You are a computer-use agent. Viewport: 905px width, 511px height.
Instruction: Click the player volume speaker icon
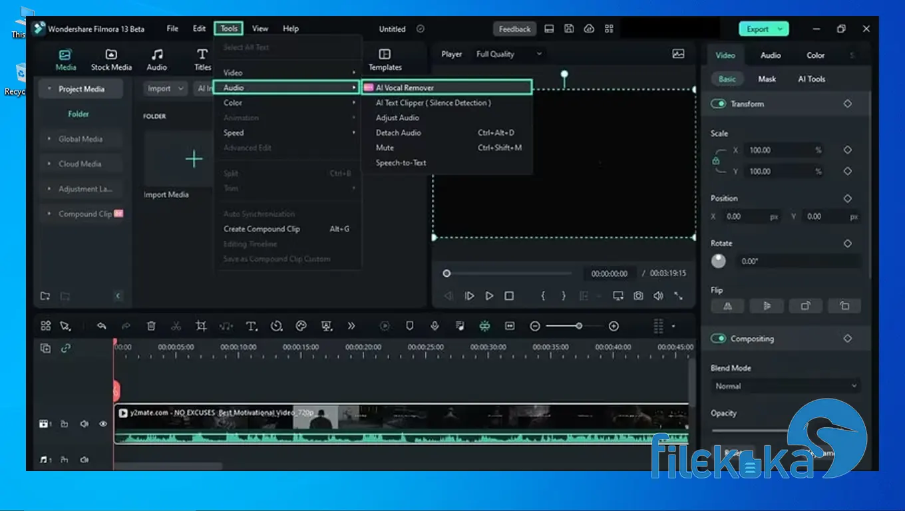pos(658,296)
